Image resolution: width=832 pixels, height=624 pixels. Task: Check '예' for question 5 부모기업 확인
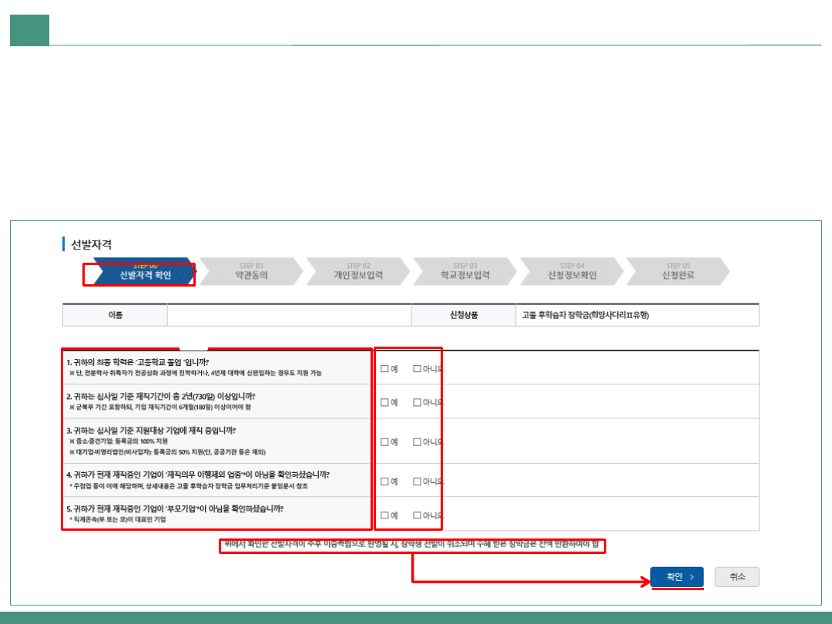[x=384, y=515]
